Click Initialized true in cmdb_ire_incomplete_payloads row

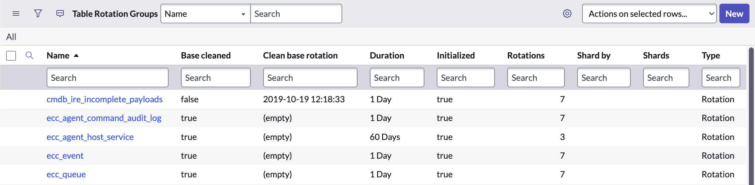(x=445, y=99)
